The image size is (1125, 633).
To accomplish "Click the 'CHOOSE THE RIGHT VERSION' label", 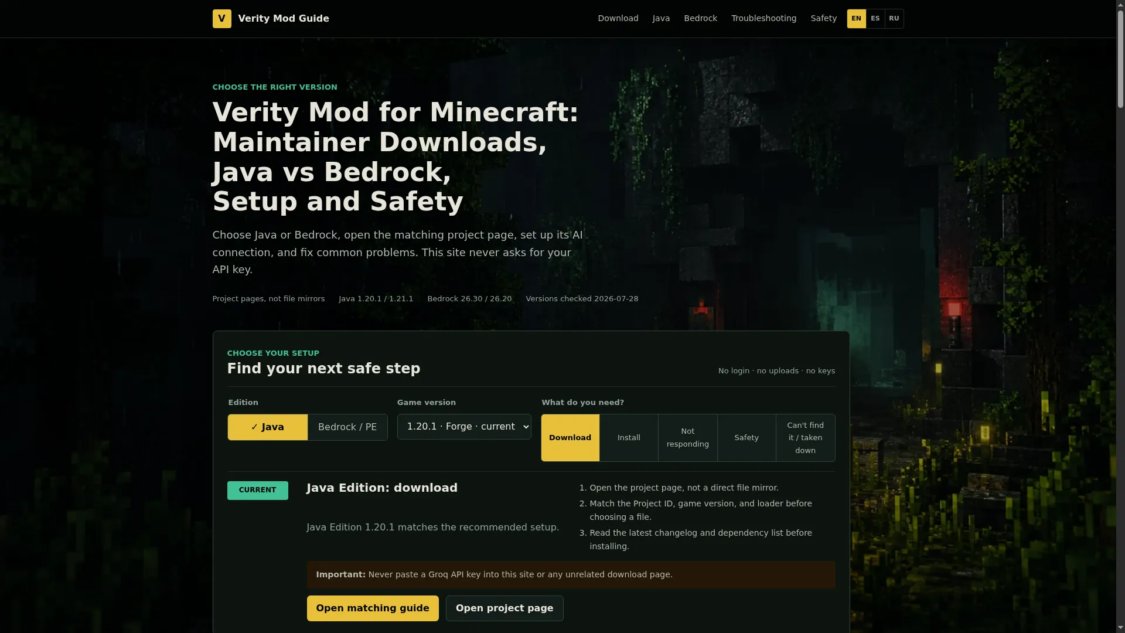I will click(275, 87).
